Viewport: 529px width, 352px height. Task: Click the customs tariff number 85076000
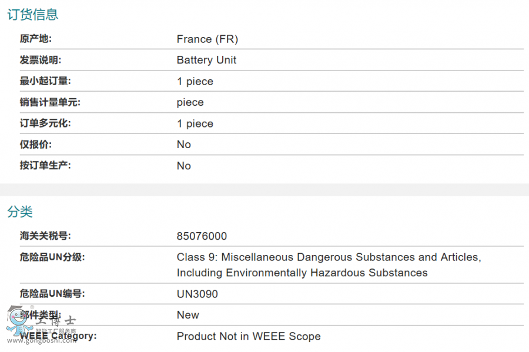click(202, 236)
